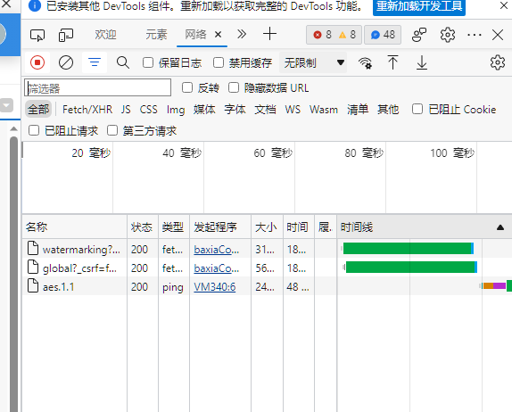512x412 pixels.
Task: Click the record network log button
Action: (x=37, y=62)
